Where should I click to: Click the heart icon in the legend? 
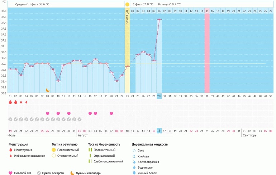(x=10, y=173)
